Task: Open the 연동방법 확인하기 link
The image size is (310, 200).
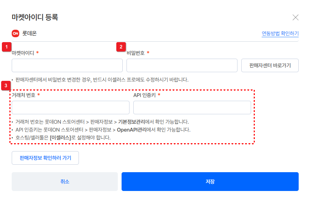Action: [x=280, y=33]
